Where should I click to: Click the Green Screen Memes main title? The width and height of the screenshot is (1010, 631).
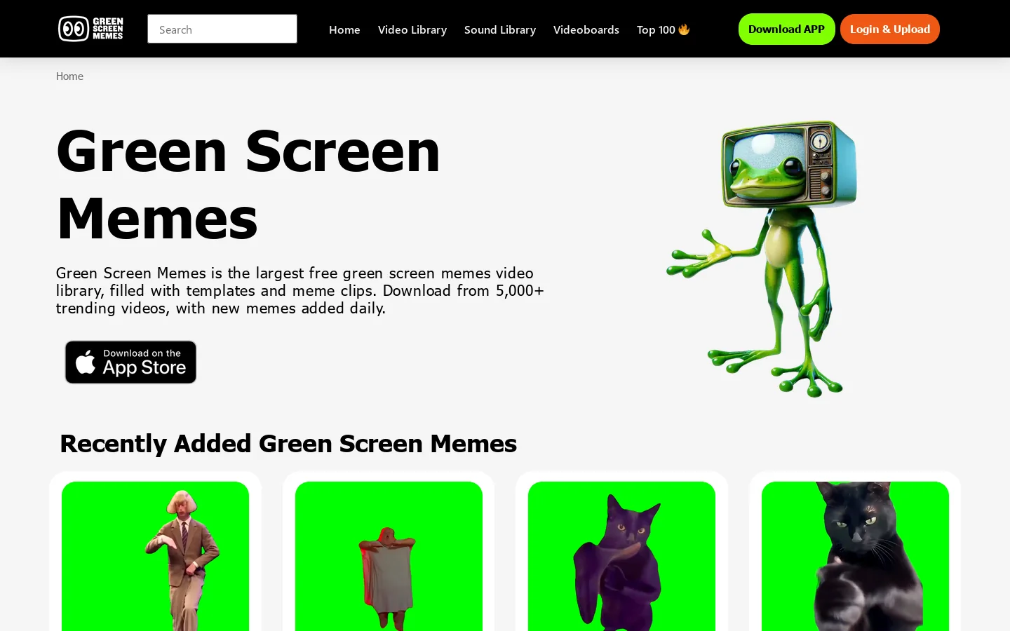(x=248, y=184)
